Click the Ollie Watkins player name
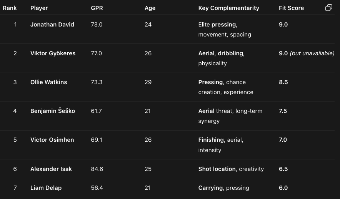The width and height of the screenshot is (340, 199). point(49,82)
